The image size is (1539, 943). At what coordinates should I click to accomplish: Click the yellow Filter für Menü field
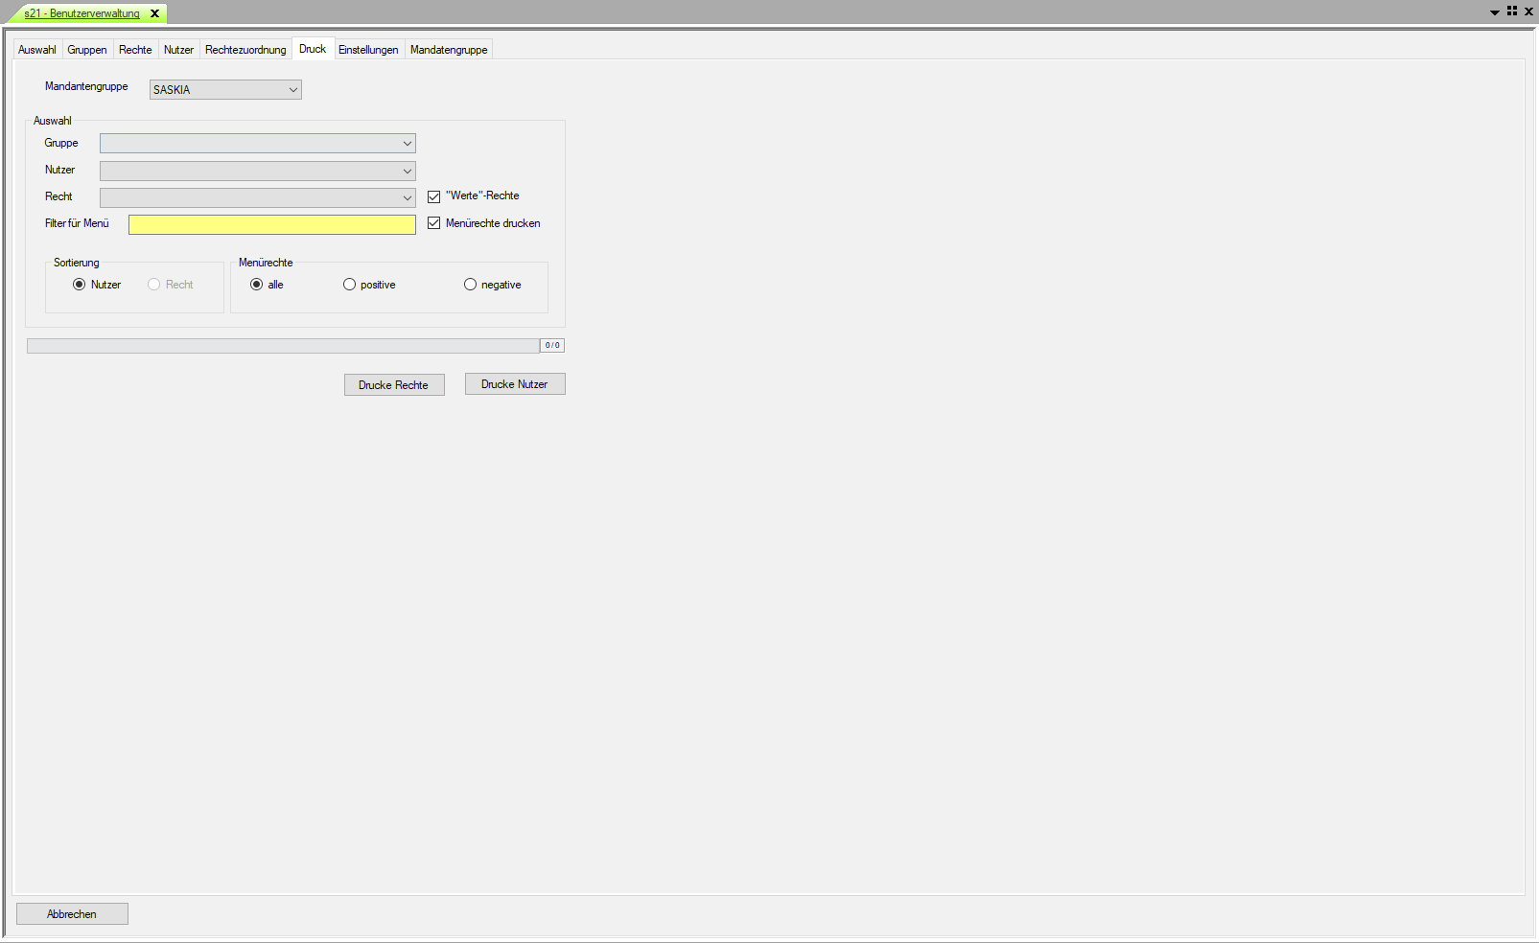click(x=272, y=224)
